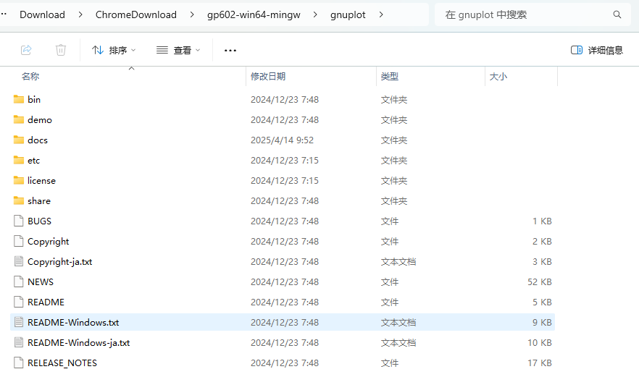Click the file name 'Copyright-ja.txt'
Image resolution: width=639 pixels, height=377 pixels.
pyautogui.click(x=60, y=262)
